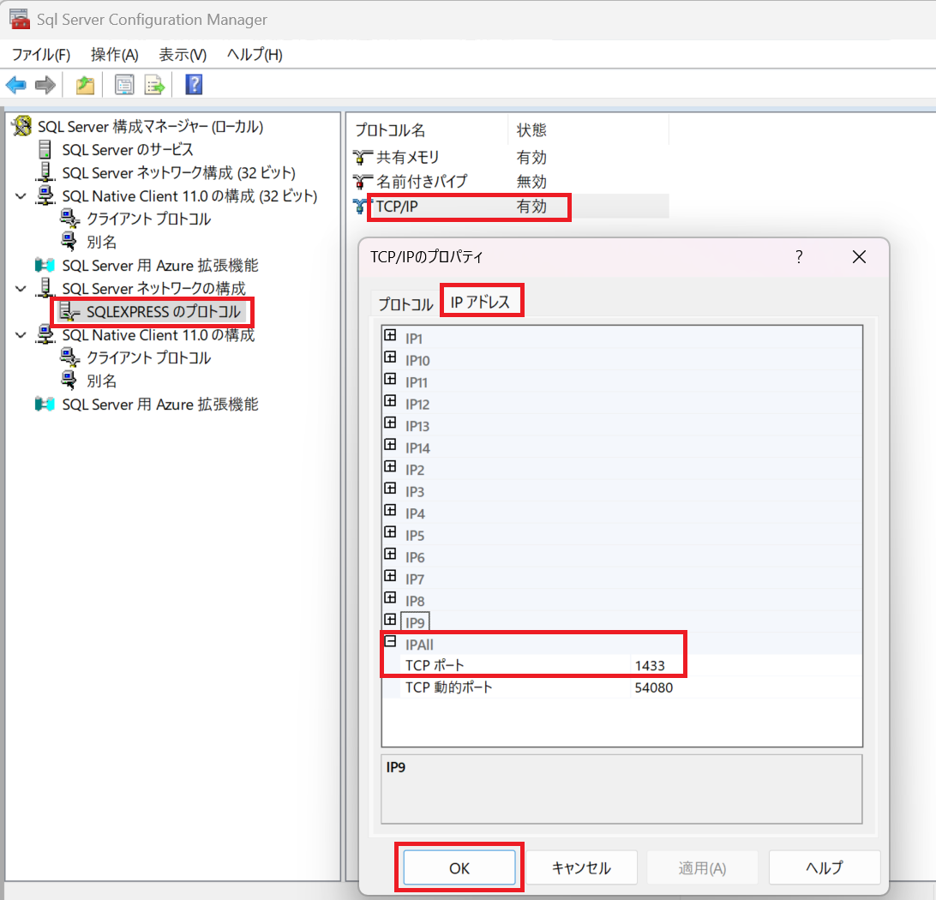Edit the TCP 動的ポート value 54080
The height and width of the screenshot is (900, 936).
pos(746,687)
